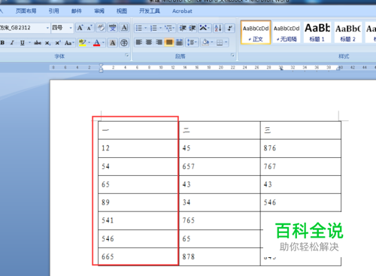376x276 pixels.
Task: Open highlight color dropdown arrow
Action: pos(89,43)
